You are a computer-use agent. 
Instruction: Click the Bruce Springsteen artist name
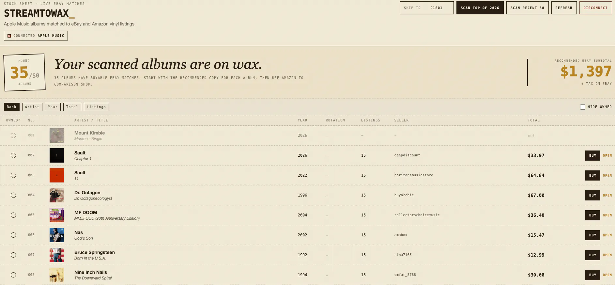click(x=95, y=252)
